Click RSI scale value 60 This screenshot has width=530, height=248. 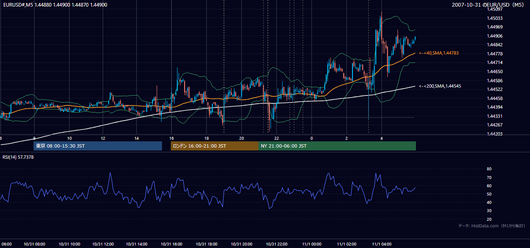(x=489, y=186)
